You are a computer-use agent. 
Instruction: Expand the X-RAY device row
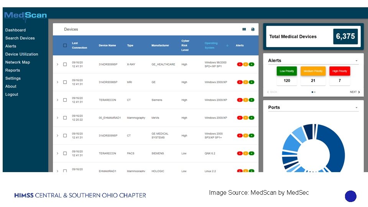pyautogui.click(x=58, y=64)
